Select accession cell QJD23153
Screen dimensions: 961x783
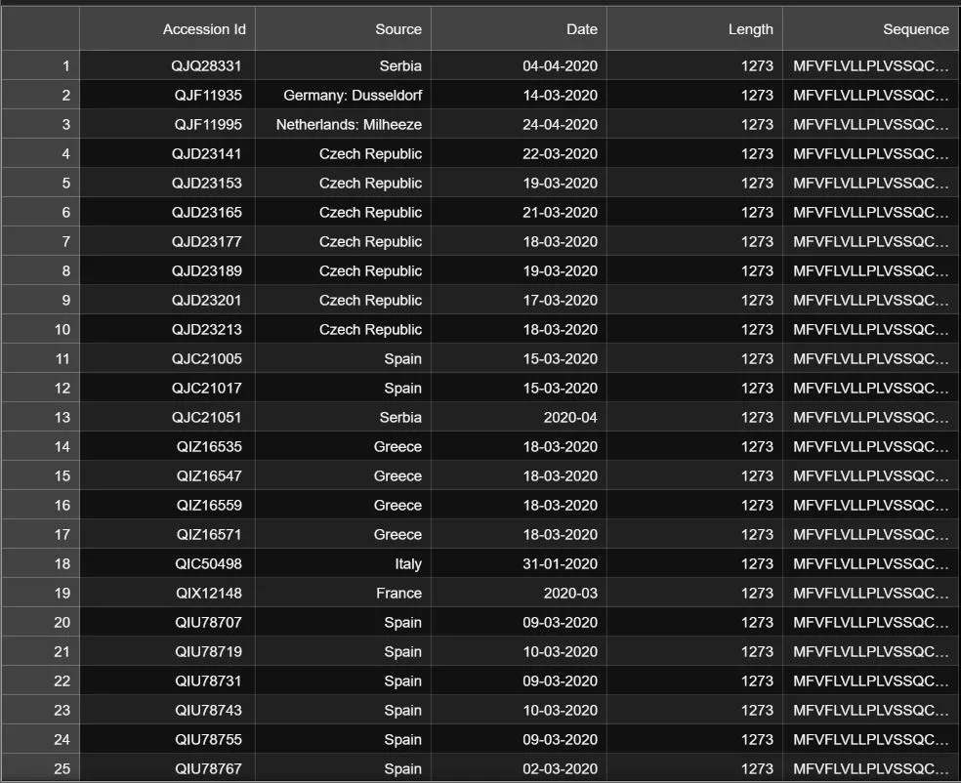tap(167, 184)
